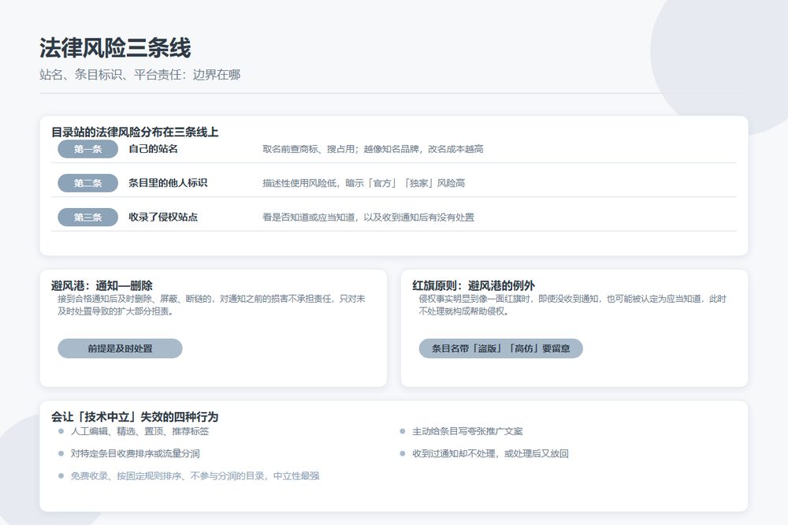This screenshot has height=525, width=788.
Task: Click the heading 会让「技术中立」失效的四种行为
Action: click(x=135, y=417)
